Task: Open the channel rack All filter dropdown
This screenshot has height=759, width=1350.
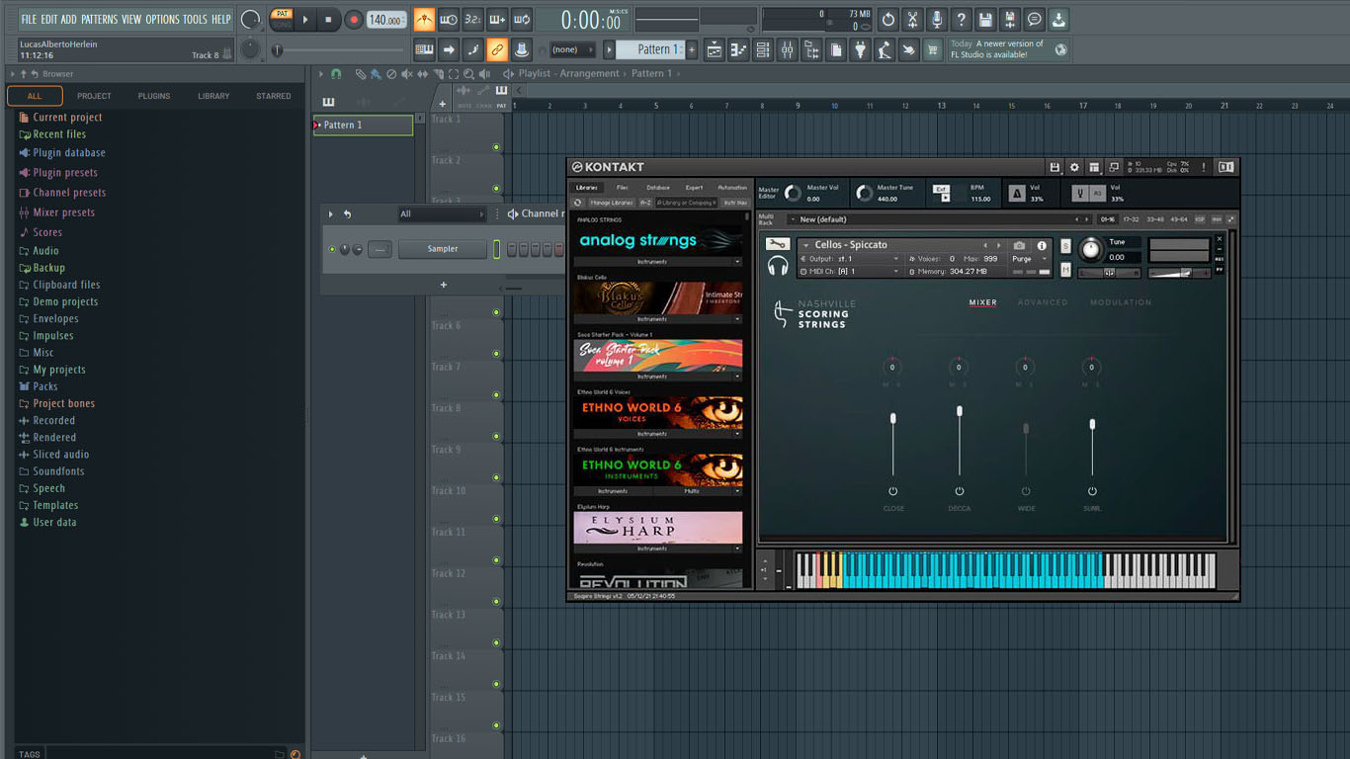Action: [442, 213]
